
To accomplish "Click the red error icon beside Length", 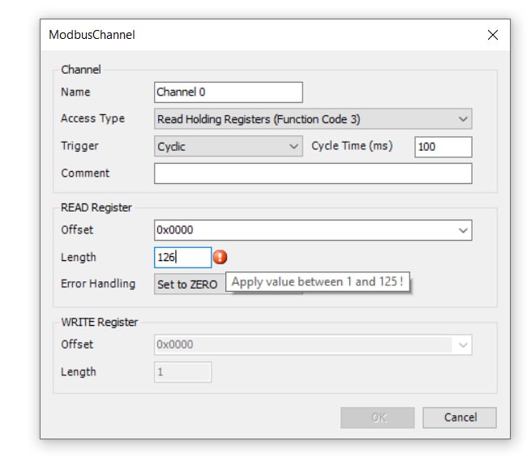I will coord(221,257).
